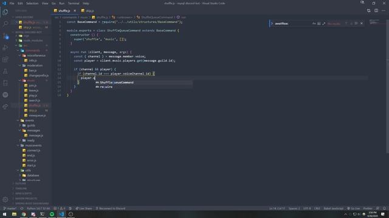Viewport: 389px width, 218px height.
Task: Select require autocomplete suggestion
Action: [144, 87]
